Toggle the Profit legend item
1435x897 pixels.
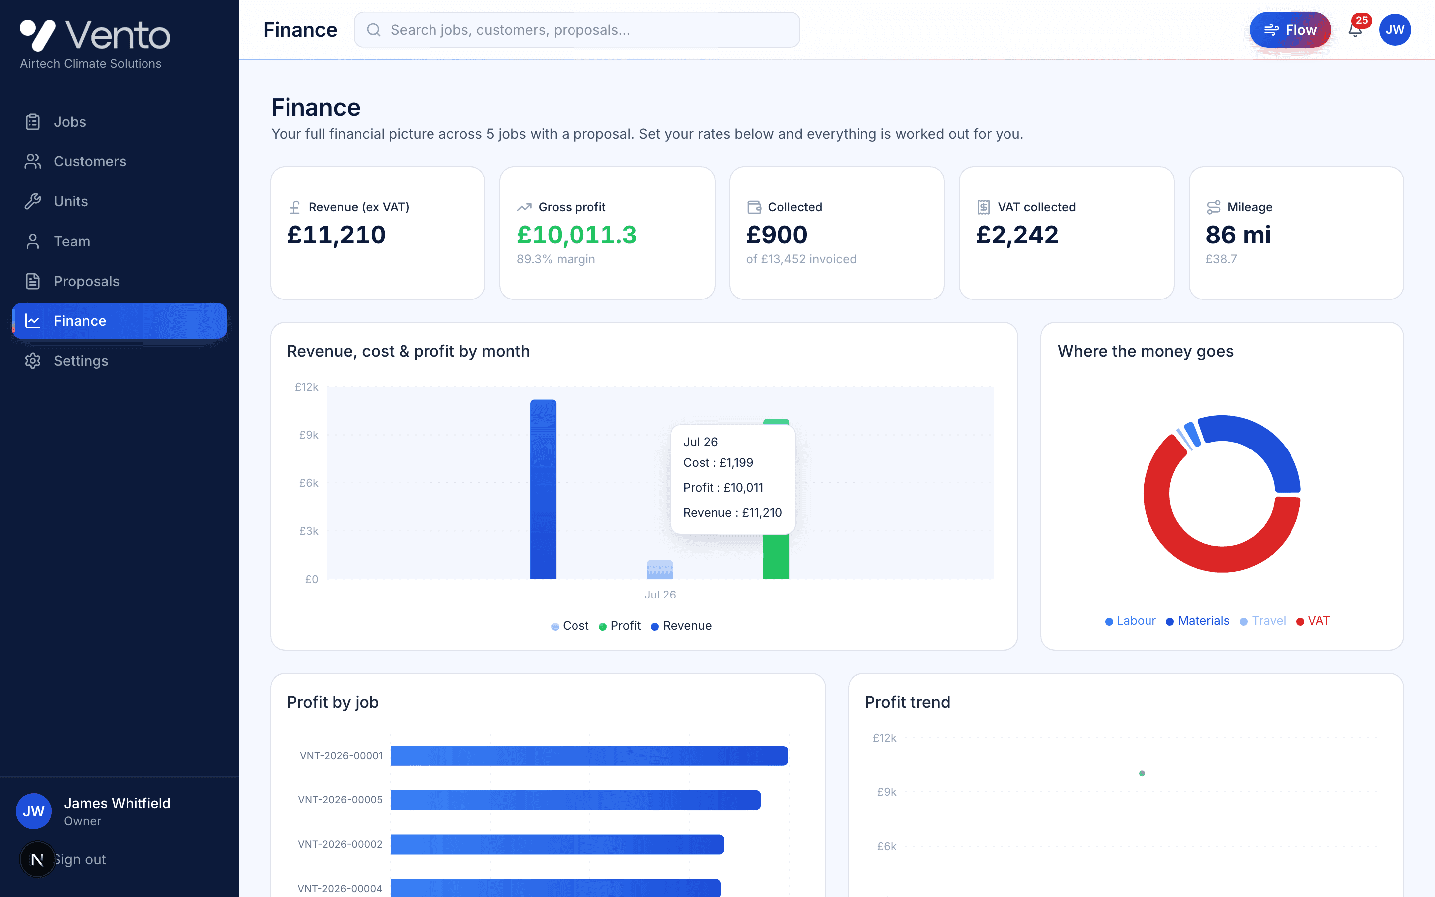[620, 626]
